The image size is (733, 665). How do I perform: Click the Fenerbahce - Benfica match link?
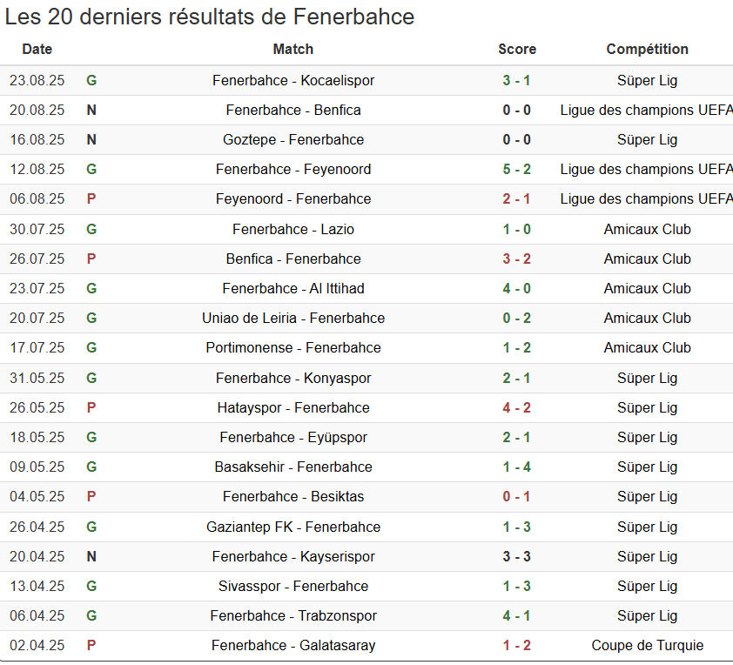pos(293,111)
